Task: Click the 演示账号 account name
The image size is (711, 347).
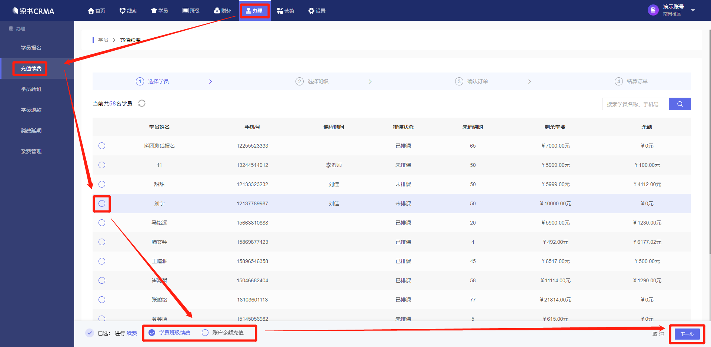Action: click(673, 7)
